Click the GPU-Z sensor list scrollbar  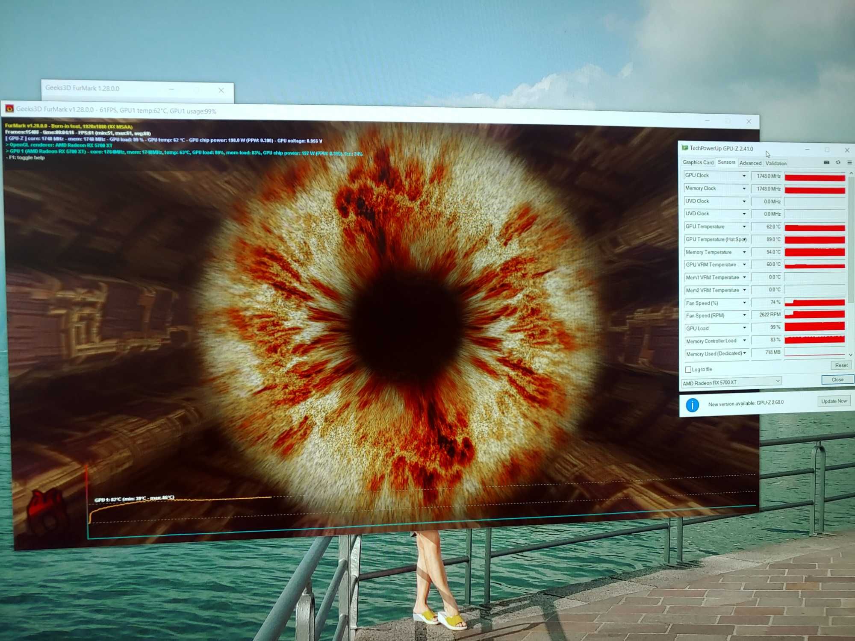(x=851, y=239)
